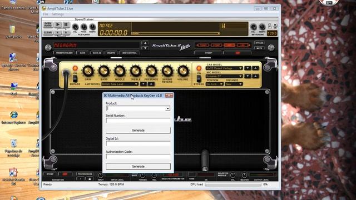Image resolution: width=356 pixels, height=200 pixels.
Task: Click the Save As preset button
Action: [x=97, y=53]
